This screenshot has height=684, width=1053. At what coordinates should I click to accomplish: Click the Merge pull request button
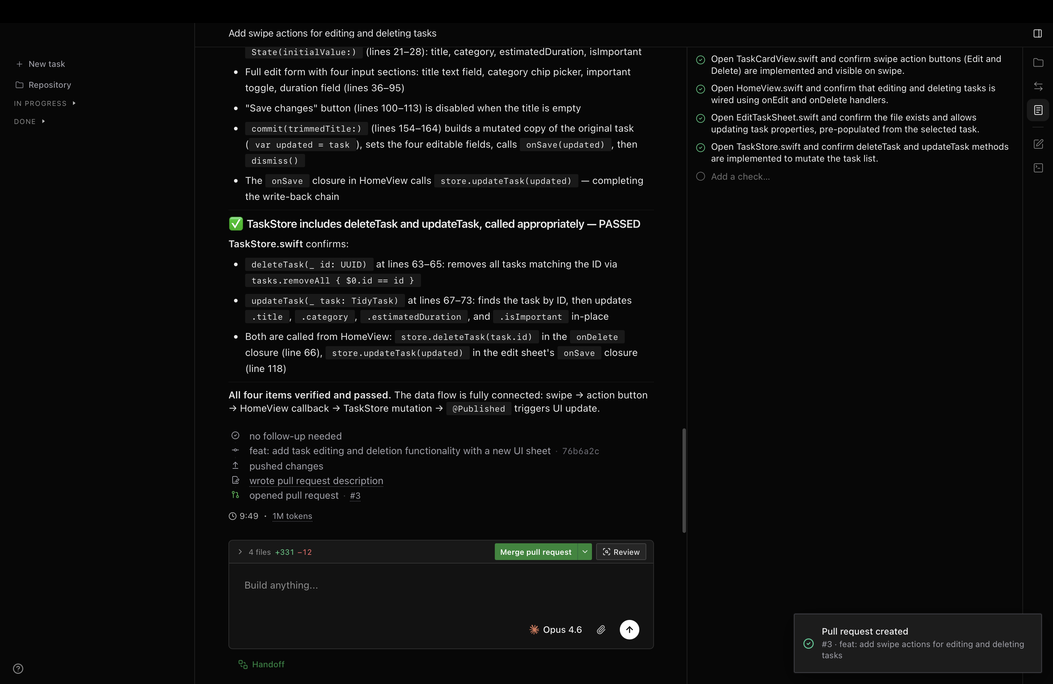(536, 552)
